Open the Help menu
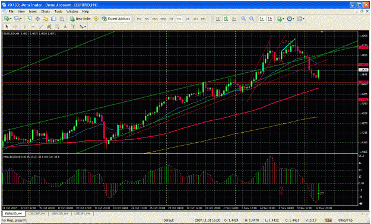The width and height of the screenshot is (371, 224). 85,11
